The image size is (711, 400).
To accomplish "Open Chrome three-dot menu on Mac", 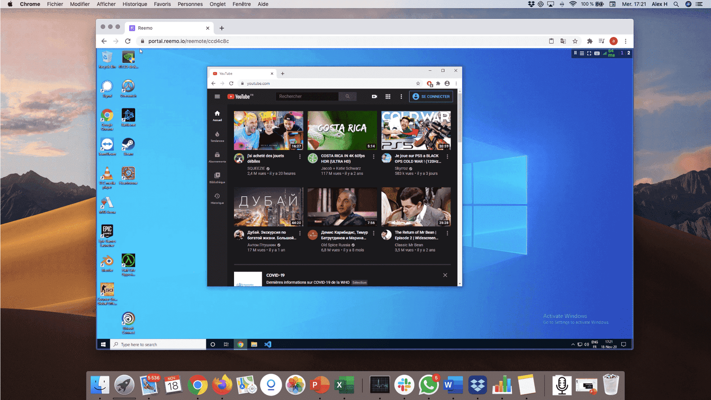I will pyautogui.click(x=626, y=41).
